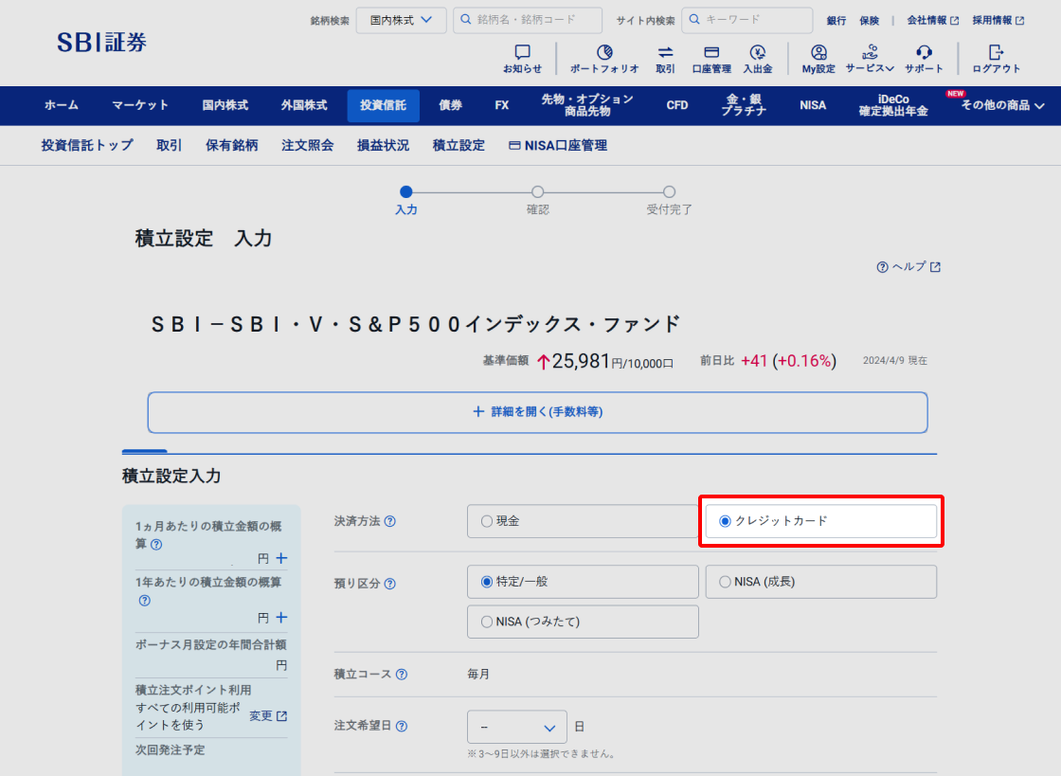
Task: Open the iDeCo 確定拠出年金 menu
Action: coord(893,105)
